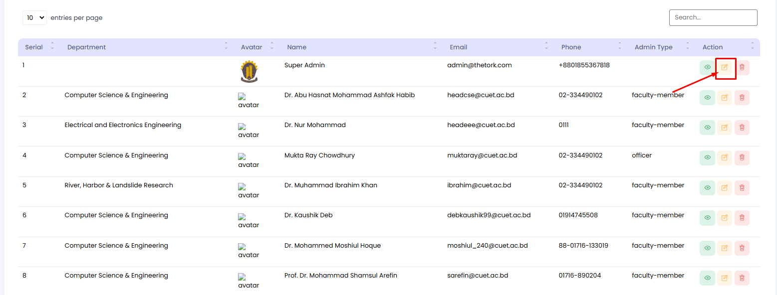The height and width of the screenshot is (295, 777).
Task: Sort table by Email header
Action: point(458,47)
